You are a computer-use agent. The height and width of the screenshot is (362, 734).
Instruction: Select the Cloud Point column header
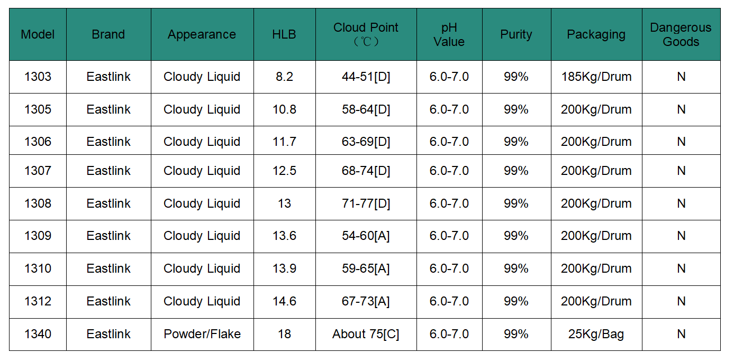(x=366, y=34)
